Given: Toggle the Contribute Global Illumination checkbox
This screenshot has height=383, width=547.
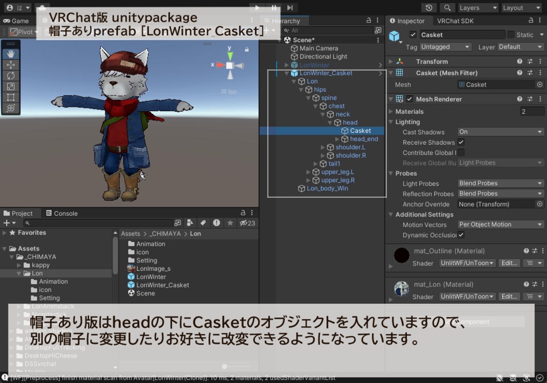Looking at the screenshot, I should (461, 152).
